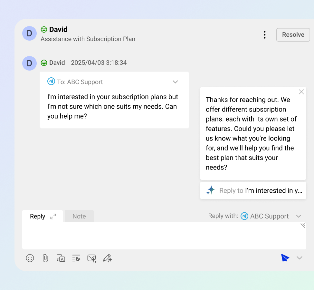Click the suggested reply text 'Thanks for reaching out'
This screenshot has width=314, height=290.
(251, 133)
